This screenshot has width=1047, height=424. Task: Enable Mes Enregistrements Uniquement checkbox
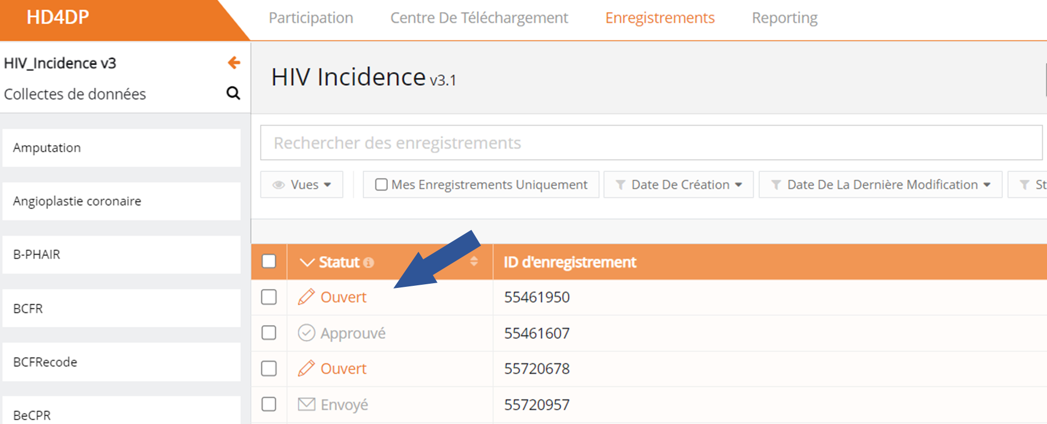(381, 184)
